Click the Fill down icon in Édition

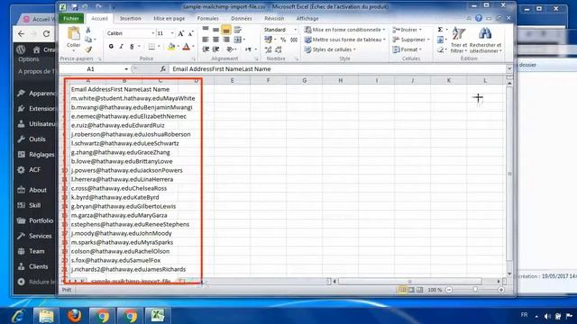441,40
